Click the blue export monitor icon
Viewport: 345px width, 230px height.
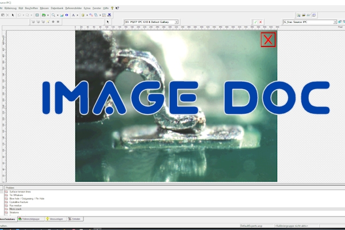tap(109, 15)
